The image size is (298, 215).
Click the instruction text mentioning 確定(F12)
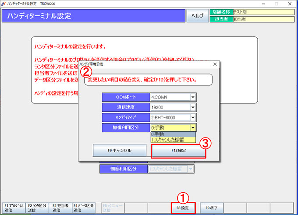coord(142,80)
